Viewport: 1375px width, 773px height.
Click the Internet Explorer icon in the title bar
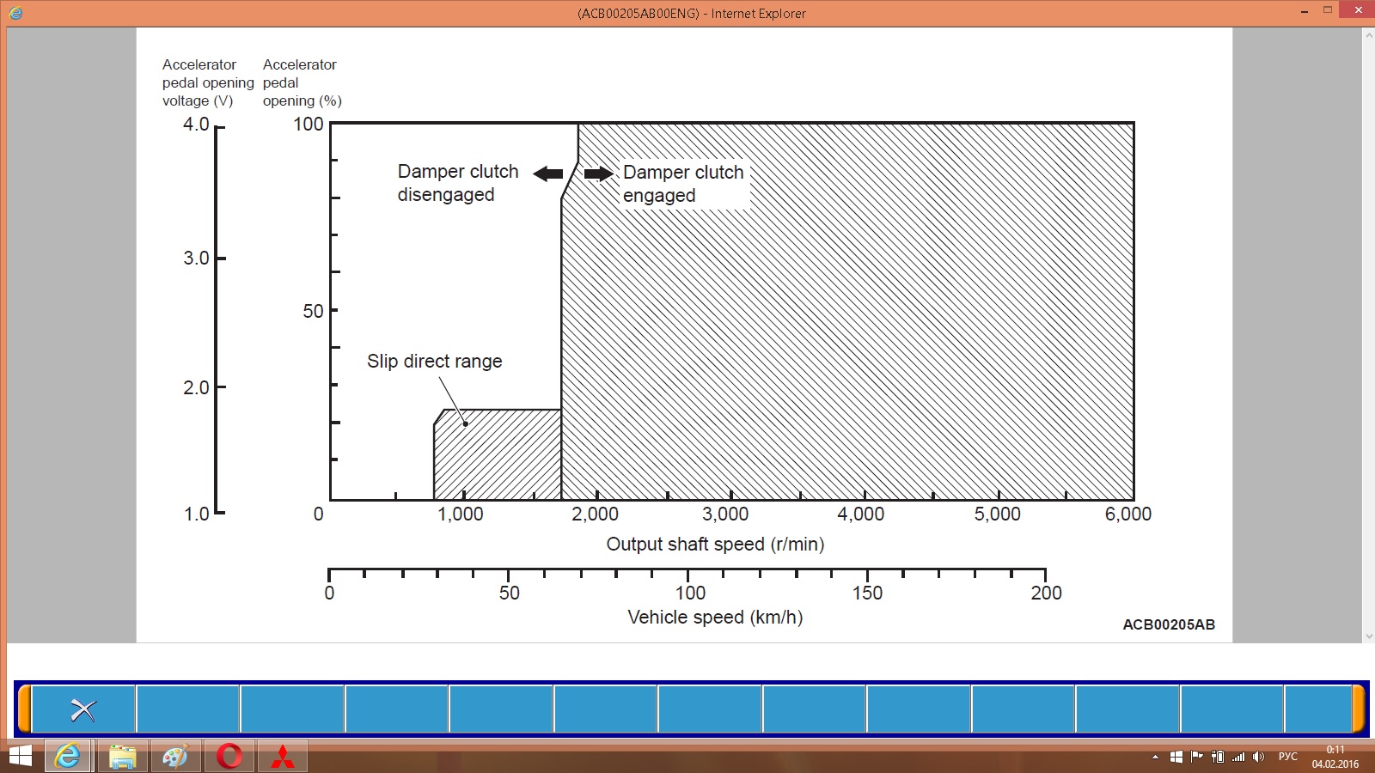tap(15, 13)
